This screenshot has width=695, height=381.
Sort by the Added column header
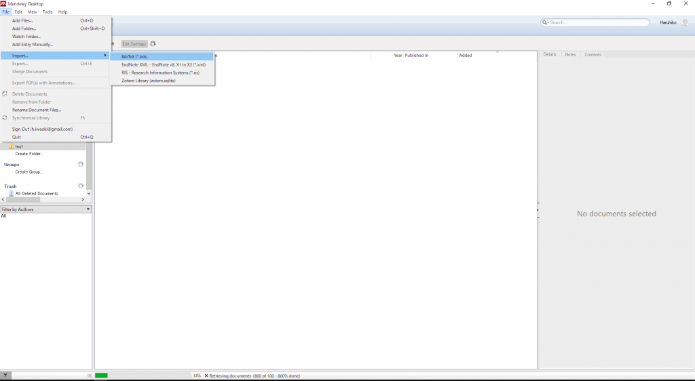466,56
